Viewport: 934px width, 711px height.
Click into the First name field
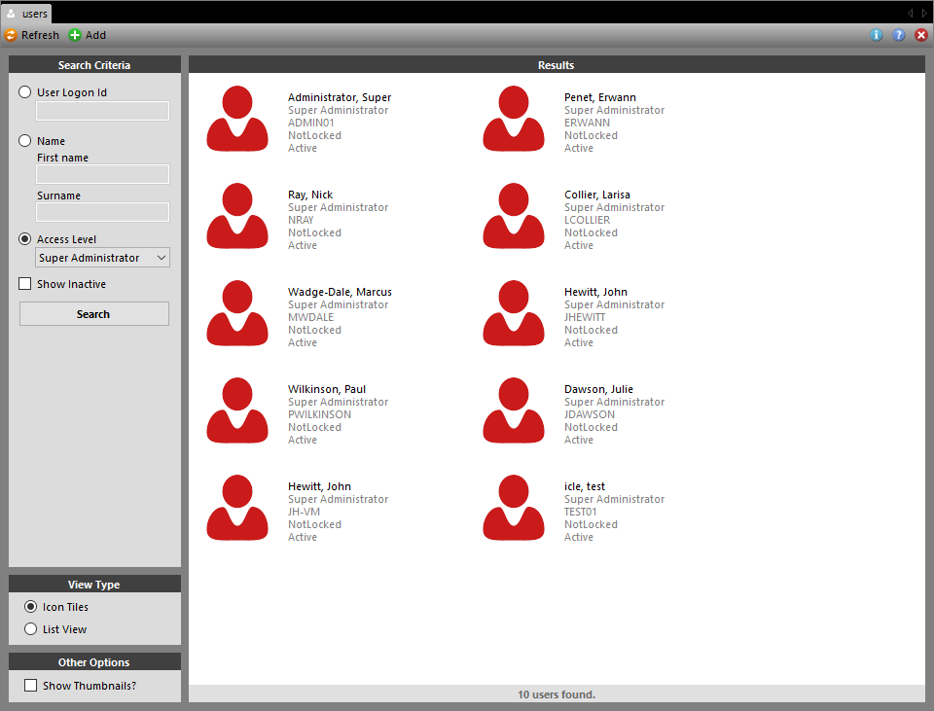(x=102, y=174)
